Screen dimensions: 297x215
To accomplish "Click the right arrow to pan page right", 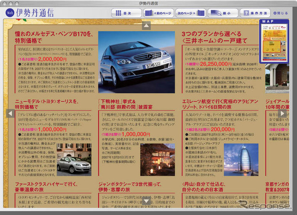I will (x=282, y=113).
